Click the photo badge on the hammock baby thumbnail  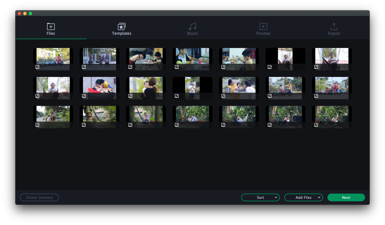pos(316,67)
